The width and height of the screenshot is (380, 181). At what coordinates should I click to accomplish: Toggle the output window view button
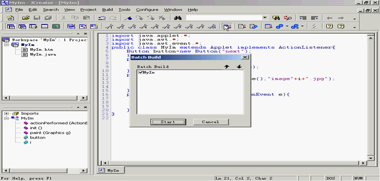point(45,26)
